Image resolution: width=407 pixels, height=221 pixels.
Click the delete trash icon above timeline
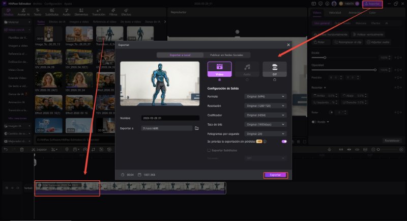coord(22,150)
